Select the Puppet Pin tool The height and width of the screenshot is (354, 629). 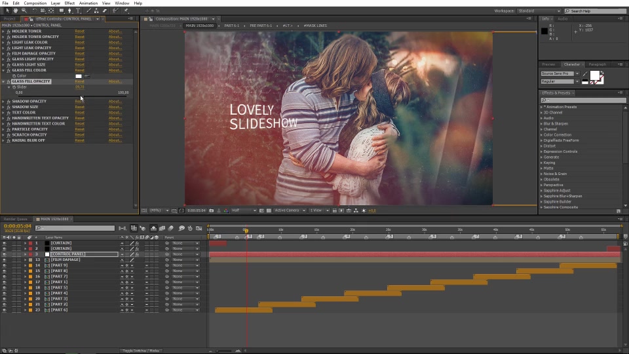click(x=126, y=11)
